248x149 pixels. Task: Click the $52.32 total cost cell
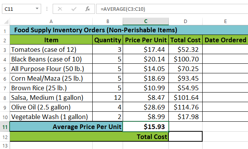[x=186, y=50]
